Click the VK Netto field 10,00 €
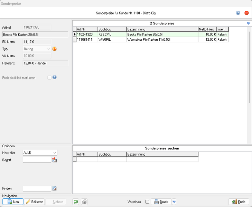Viewport: 252px width, 207px height. click(37, 56)
